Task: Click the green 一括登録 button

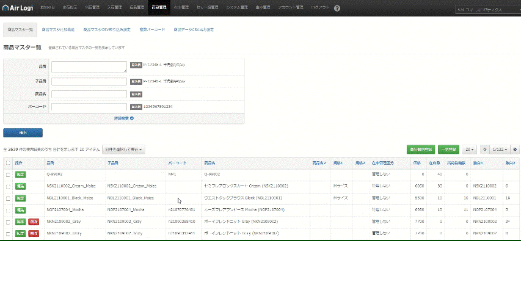Action: pyautogui.click(x=449, y=149)
